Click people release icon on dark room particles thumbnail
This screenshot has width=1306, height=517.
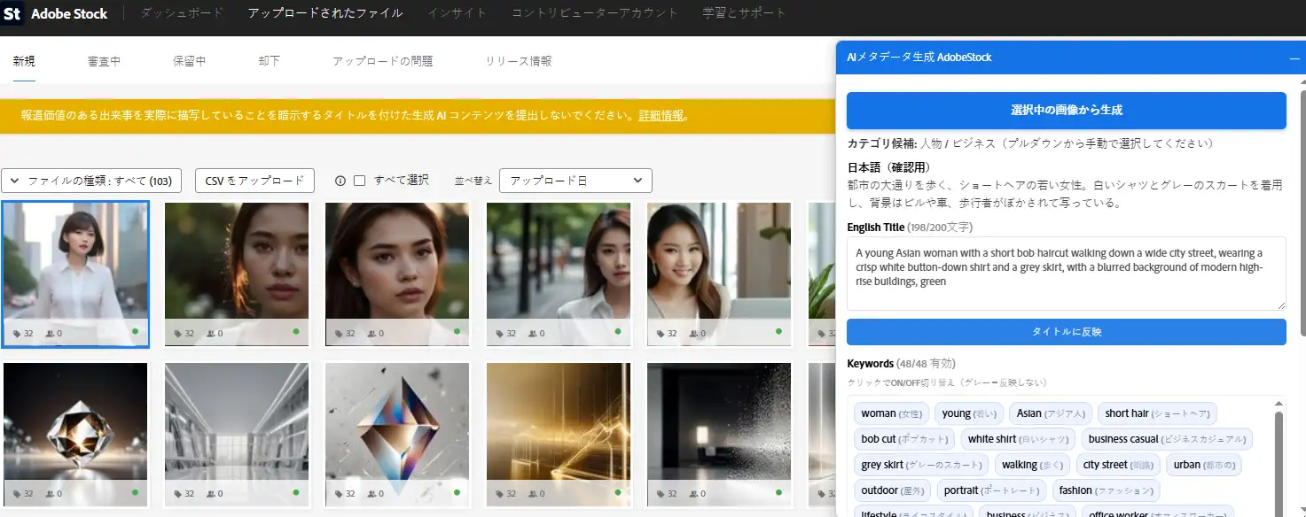[694, 494]
